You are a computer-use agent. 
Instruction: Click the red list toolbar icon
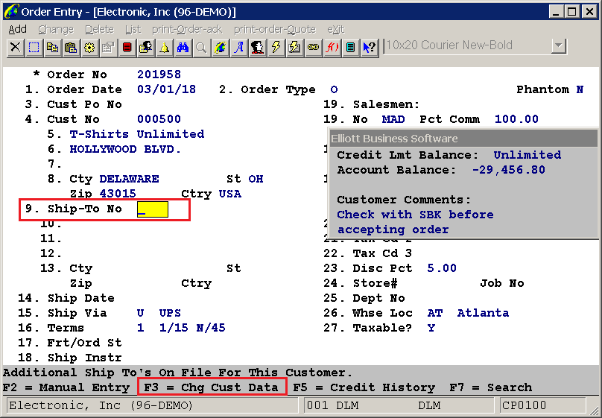point(127,48)
